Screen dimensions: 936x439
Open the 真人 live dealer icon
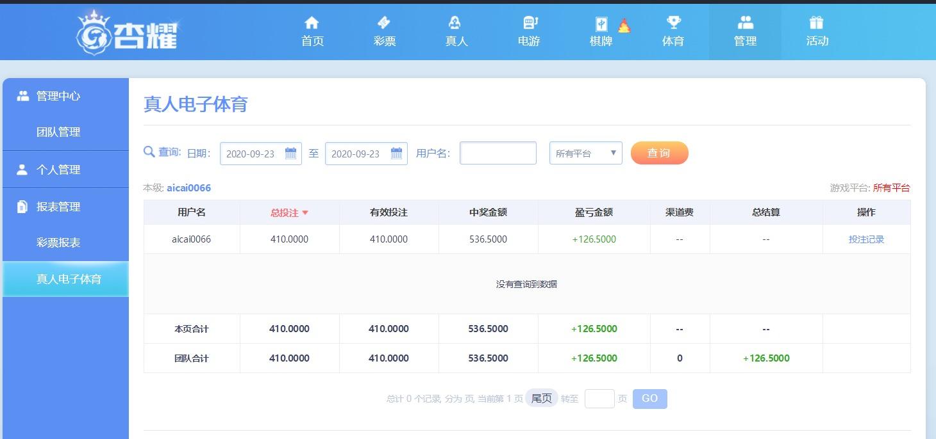pos(455,23)
